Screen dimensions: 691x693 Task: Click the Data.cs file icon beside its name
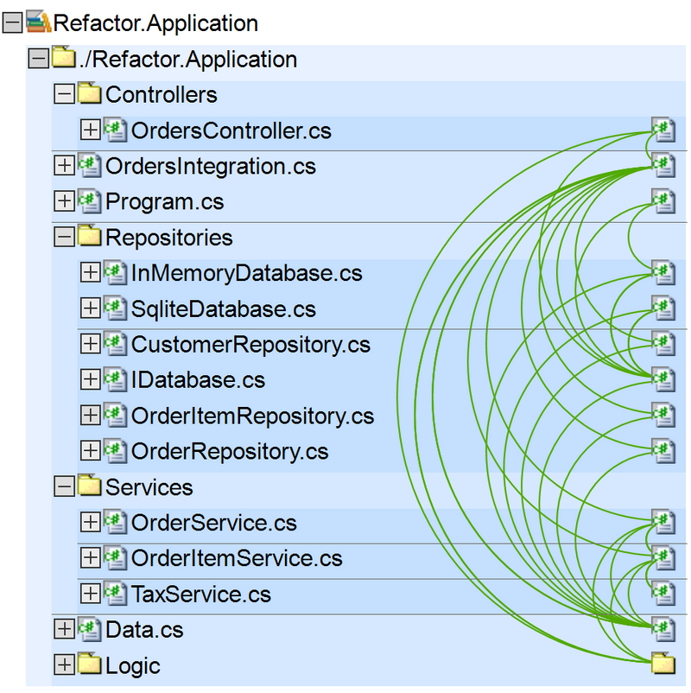point(90,629)
